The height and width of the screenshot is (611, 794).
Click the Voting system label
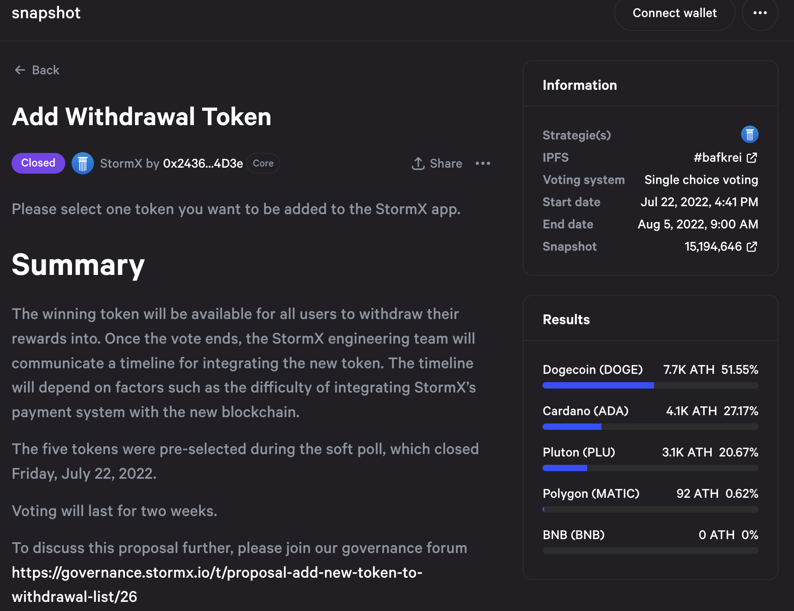coord(584,180)
